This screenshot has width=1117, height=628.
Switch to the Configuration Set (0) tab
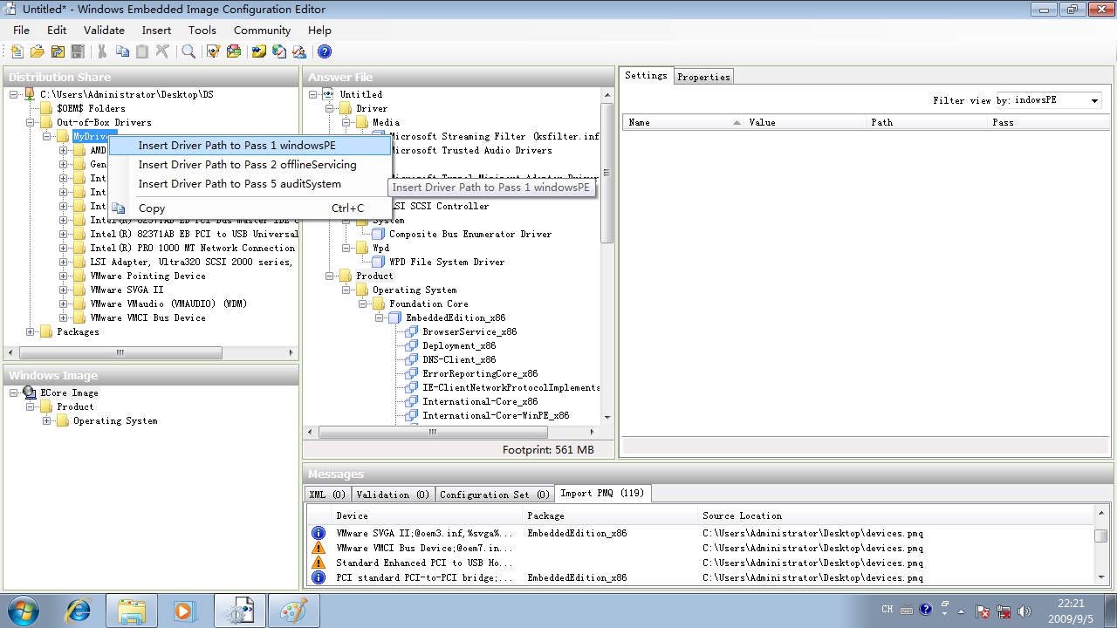(495, 495)
